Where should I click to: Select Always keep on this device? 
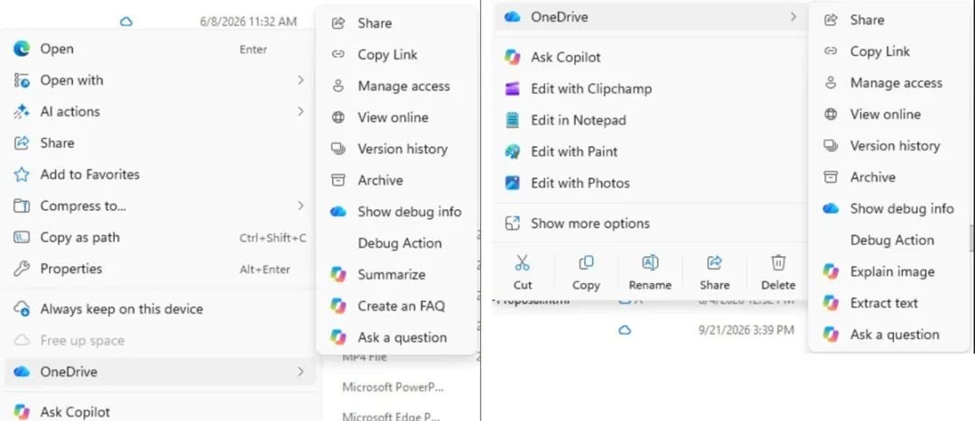pos(161,308)
